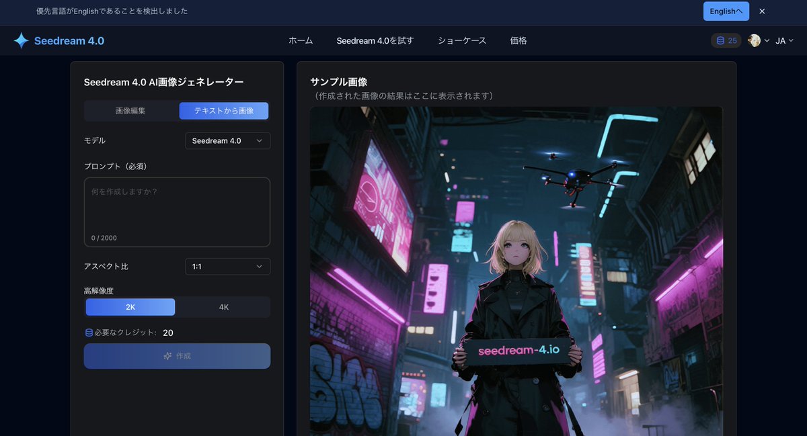
Task: Click the credits coin icon showing 25
Action: click(x=720, y=40)
